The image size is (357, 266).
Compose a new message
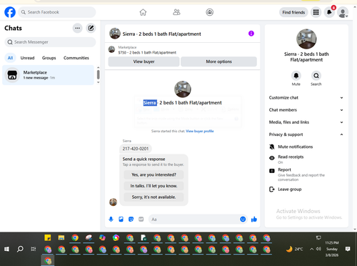pyautogui.click(x=91, y=28)
